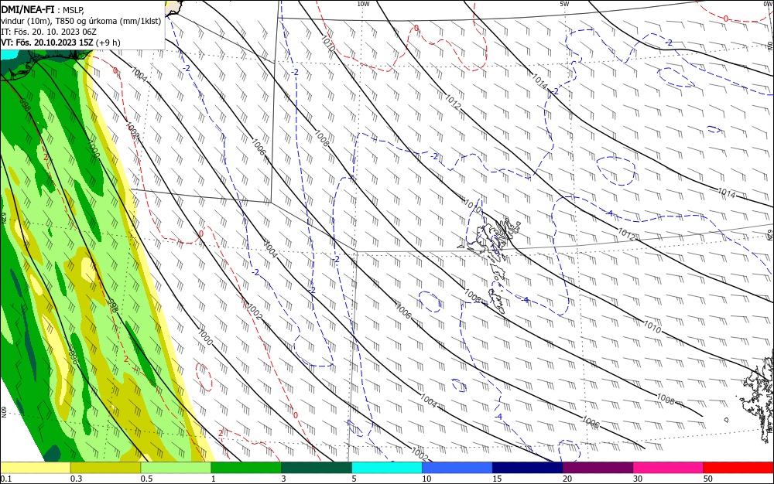Select the green 1–3 precipitation swatch
Screen dimensions: 774x484
[246, 468]
